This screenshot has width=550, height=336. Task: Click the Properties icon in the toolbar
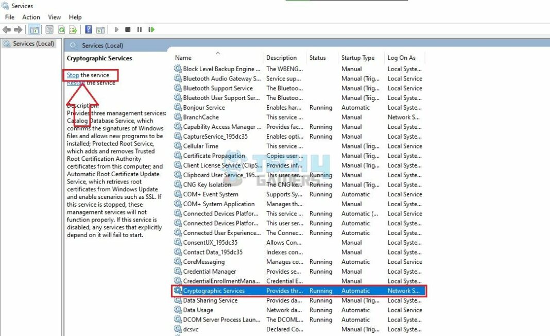[x=48, y=29]
